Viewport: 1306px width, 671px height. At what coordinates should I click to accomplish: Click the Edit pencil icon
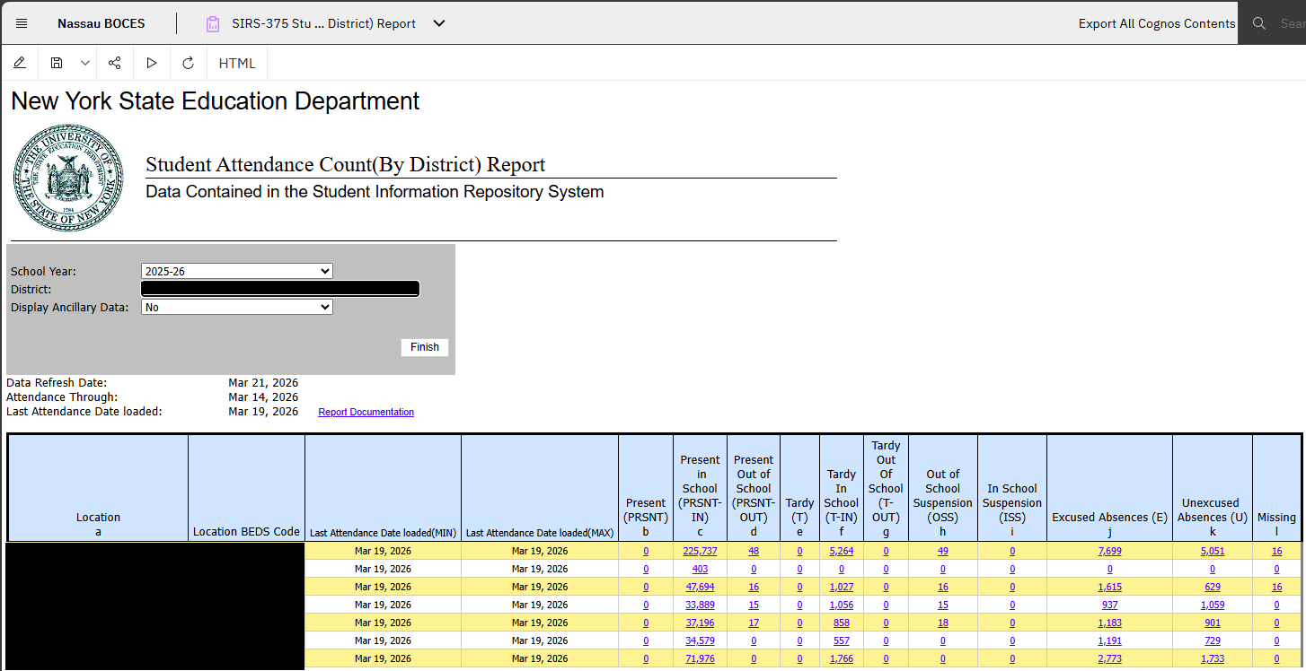[x=20, y=63]
